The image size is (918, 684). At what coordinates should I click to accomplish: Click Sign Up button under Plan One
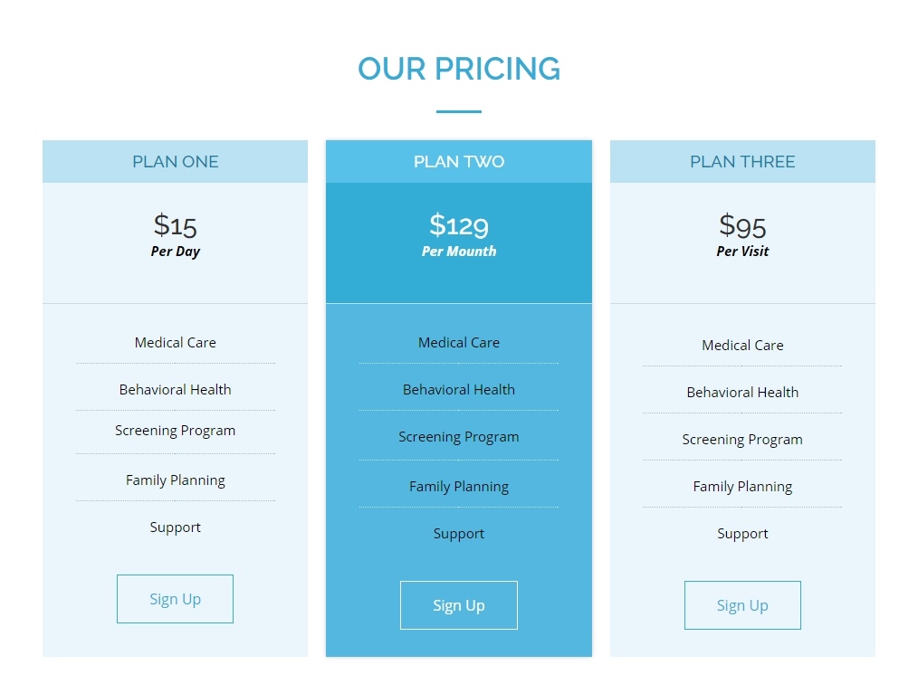coord(175,599)
